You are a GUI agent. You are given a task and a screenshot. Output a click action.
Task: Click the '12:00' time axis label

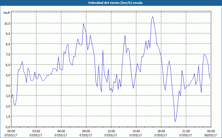(111, 131)
